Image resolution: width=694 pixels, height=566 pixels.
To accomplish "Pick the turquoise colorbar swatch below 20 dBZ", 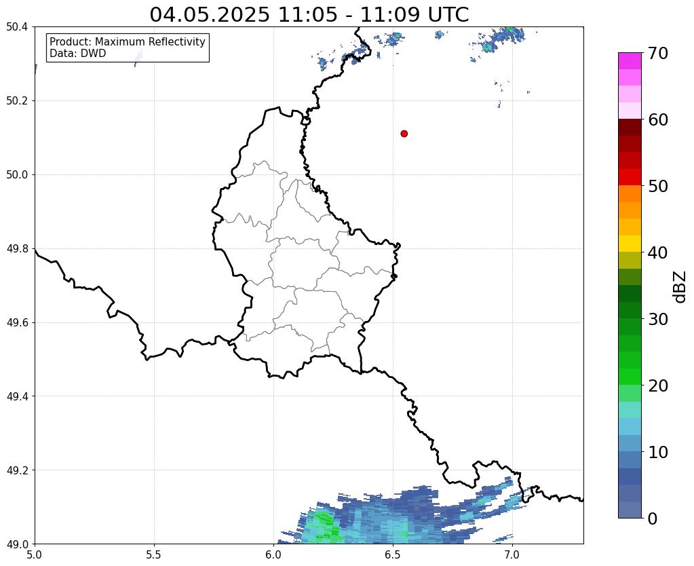I will tap(630, 410).
